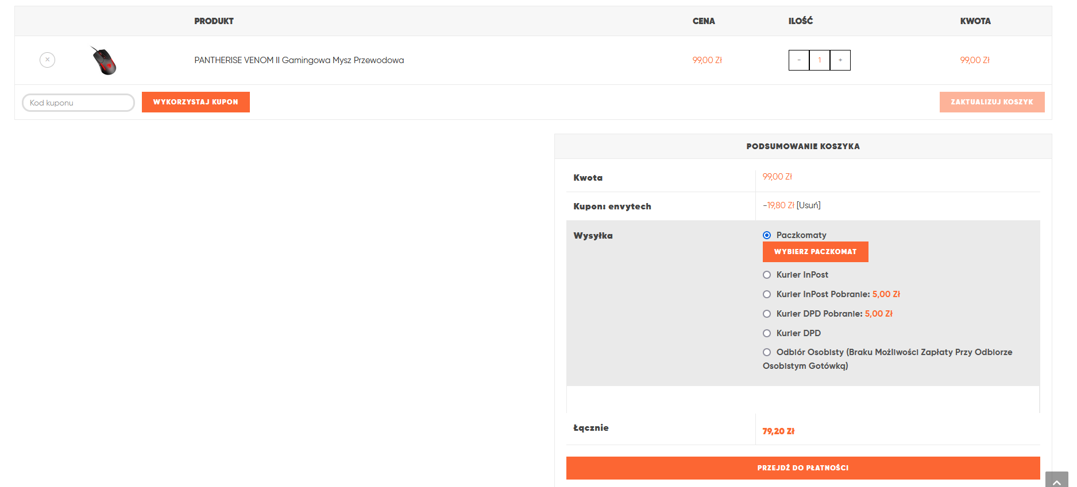Remove the envytech coupon via Usuń link
Image resolution: width=1077 pixels, height=487 pixels.
pyautogui.click(x=809, y=205)
